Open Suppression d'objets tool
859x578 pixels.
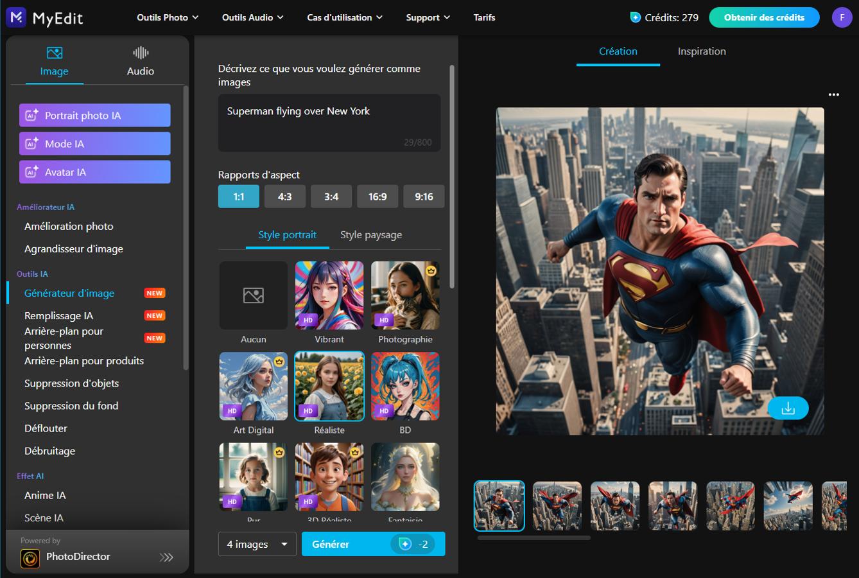[x=71, y=383]
